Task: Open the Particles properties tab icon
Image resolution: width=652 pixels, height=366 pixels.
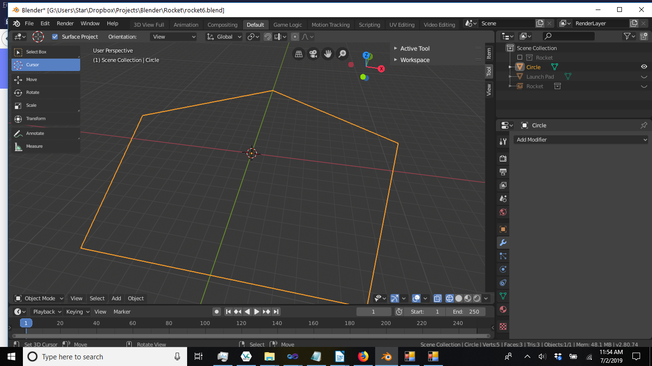Action: 503,256
